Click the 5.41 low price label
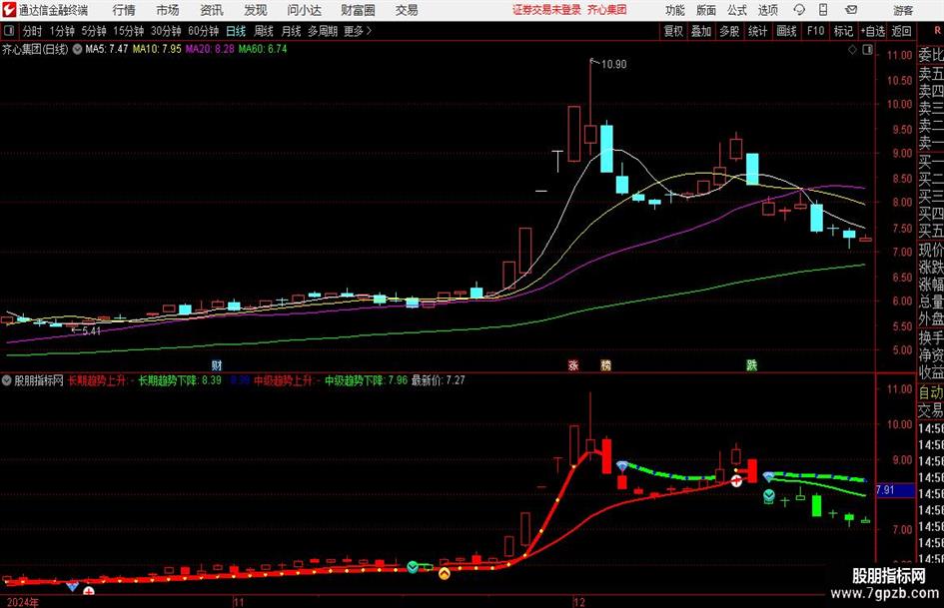The width and height of the screenshot is (944, 608). (92, 330)
